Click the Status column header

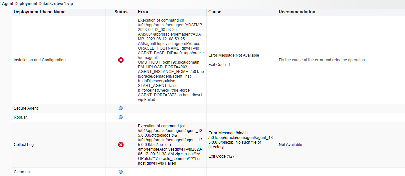[x=121, y=12]
